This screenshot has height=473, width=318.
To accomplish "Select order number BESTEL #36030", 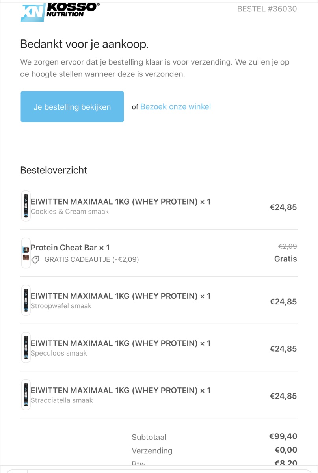I will (267, 9).
